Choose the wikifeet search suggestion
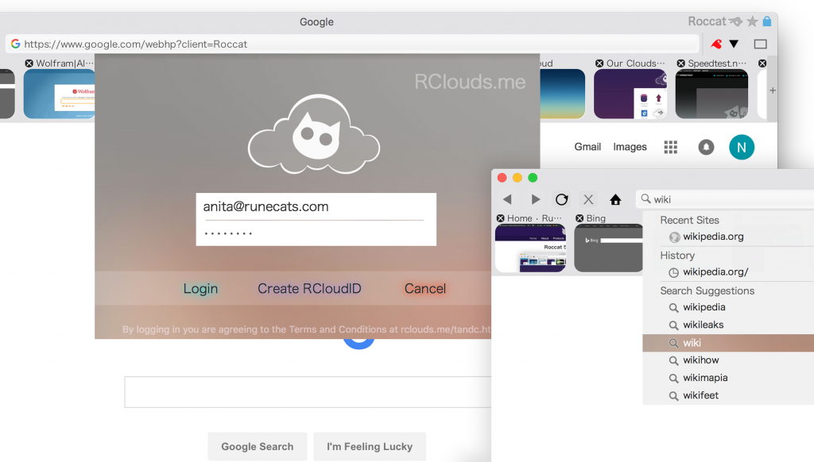 [x=701, y=395]
